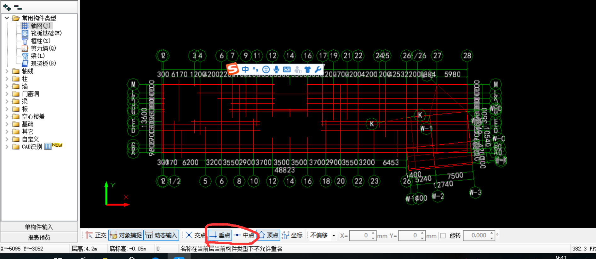Open the soft keyboard icon on input bar
This screenshot has height=259, width=596.
[x=287, y=70]
